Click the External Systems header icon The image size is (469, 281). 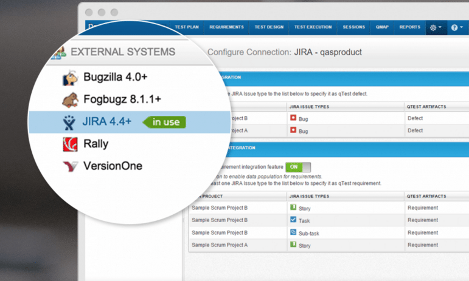[x=60, y=53]
